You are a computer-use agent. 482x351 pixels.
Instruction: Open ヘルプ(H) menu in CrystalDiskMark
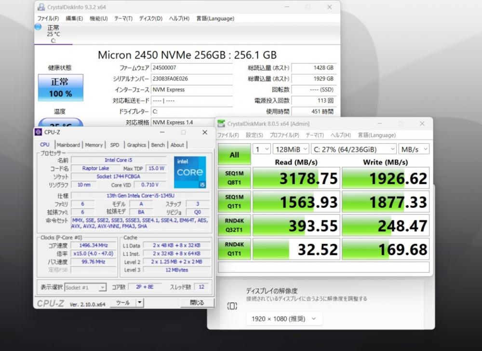click(341, 135)
